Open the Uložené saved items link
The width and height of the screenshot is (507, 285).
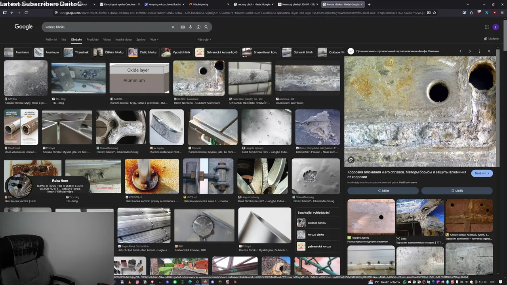coord(491,38)
